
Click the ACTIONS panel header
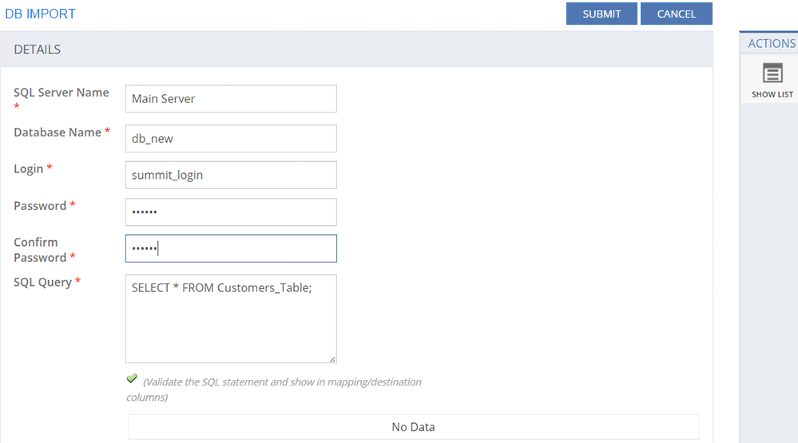click(771, 44)
